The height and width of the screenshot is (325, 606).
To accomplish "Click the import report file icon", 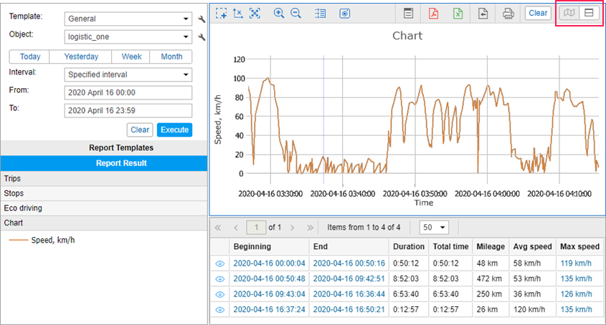I will [483, 14].
